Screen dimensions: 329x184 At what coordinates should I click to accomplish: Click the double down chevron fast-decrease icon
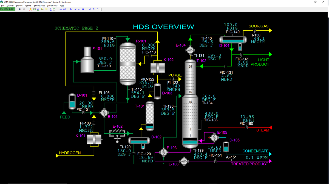click(72, 9)
